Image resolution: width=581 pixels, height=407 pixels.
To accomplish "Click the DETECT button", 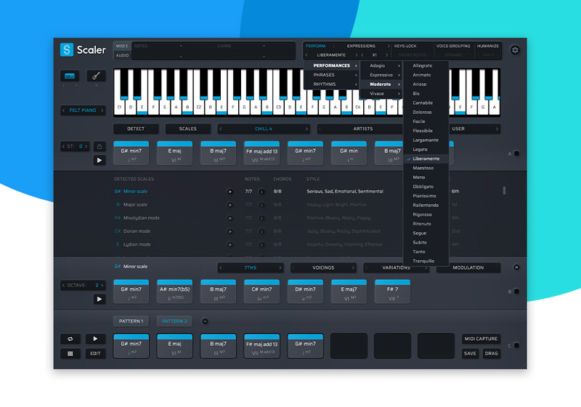I will [136, 129].
